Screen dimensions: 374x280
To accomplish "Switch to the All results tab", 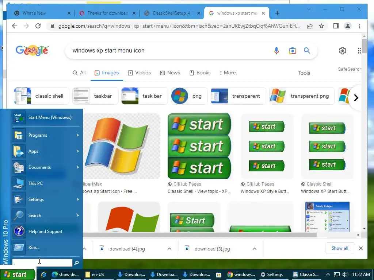I will [x=79, y=73].
